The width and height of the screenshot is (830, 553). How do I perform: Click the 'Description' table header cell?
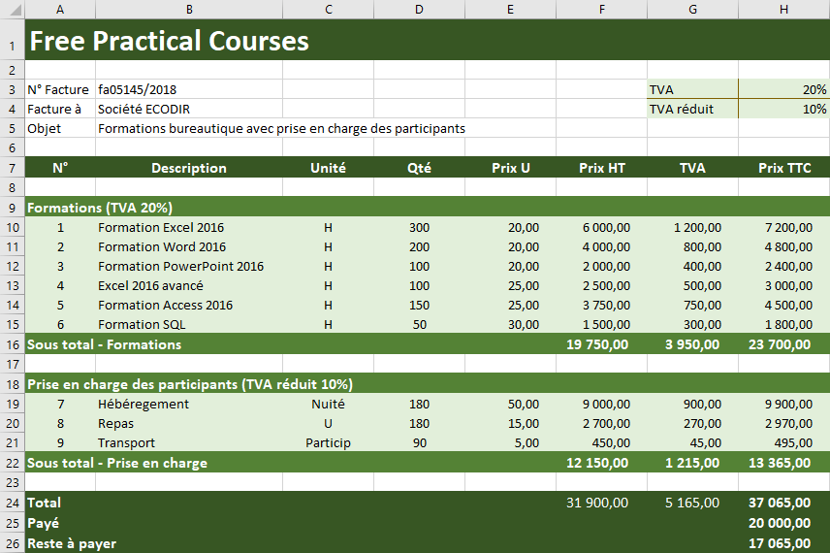point(189,168)
